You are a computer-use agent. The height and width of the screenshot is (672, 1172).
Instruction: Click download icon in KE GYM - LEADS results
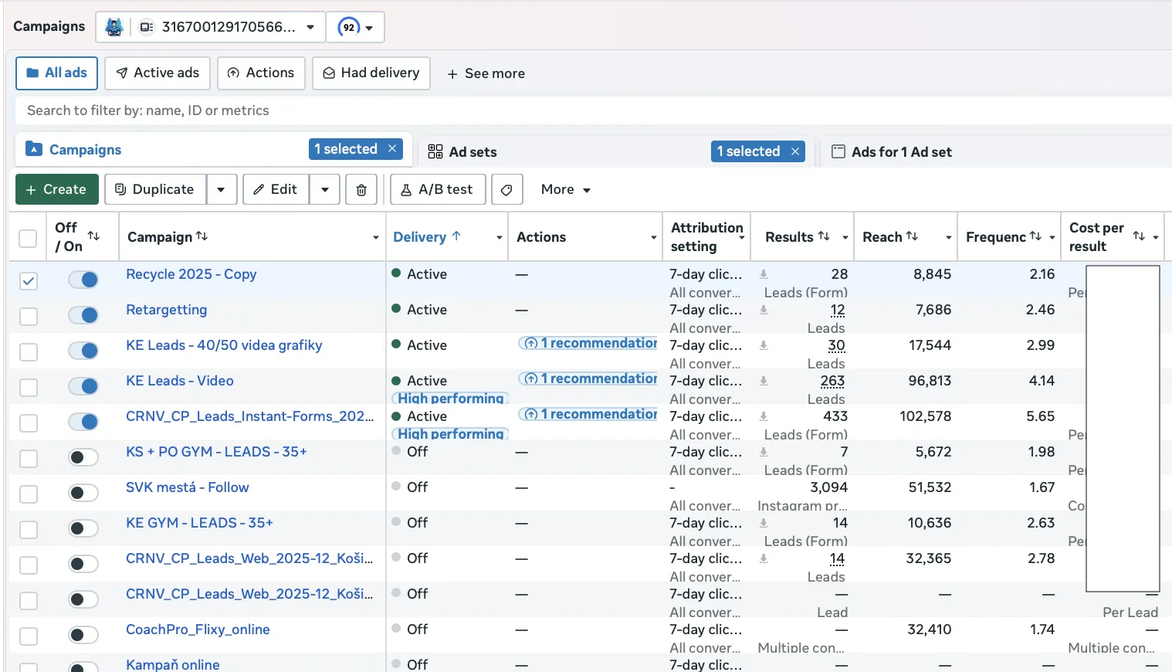(764, 523)
